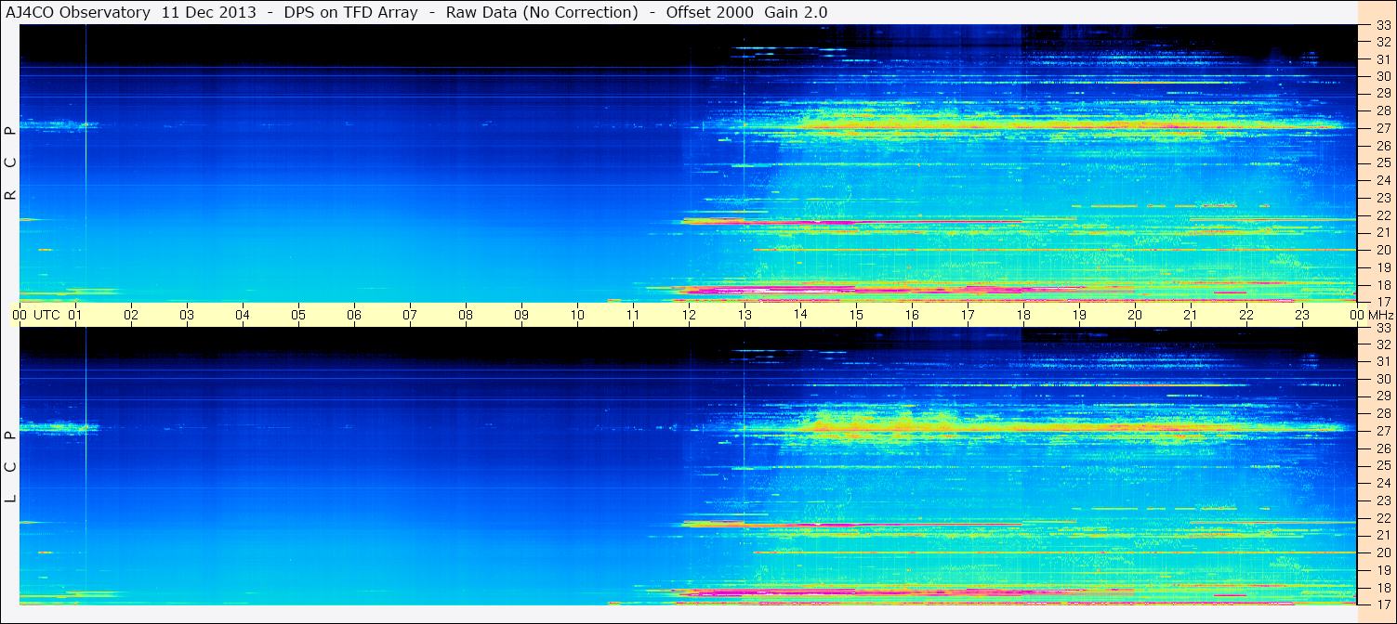The width and height of the screenshot is (1397, 624).
Task: Click the '11 Dec 2013' date in the header
Action: (x=209, y=12)
